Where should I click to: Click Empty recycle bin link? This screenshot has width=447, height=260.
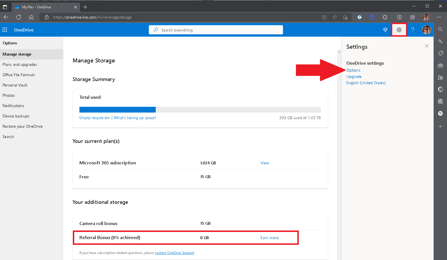point(95,118)
